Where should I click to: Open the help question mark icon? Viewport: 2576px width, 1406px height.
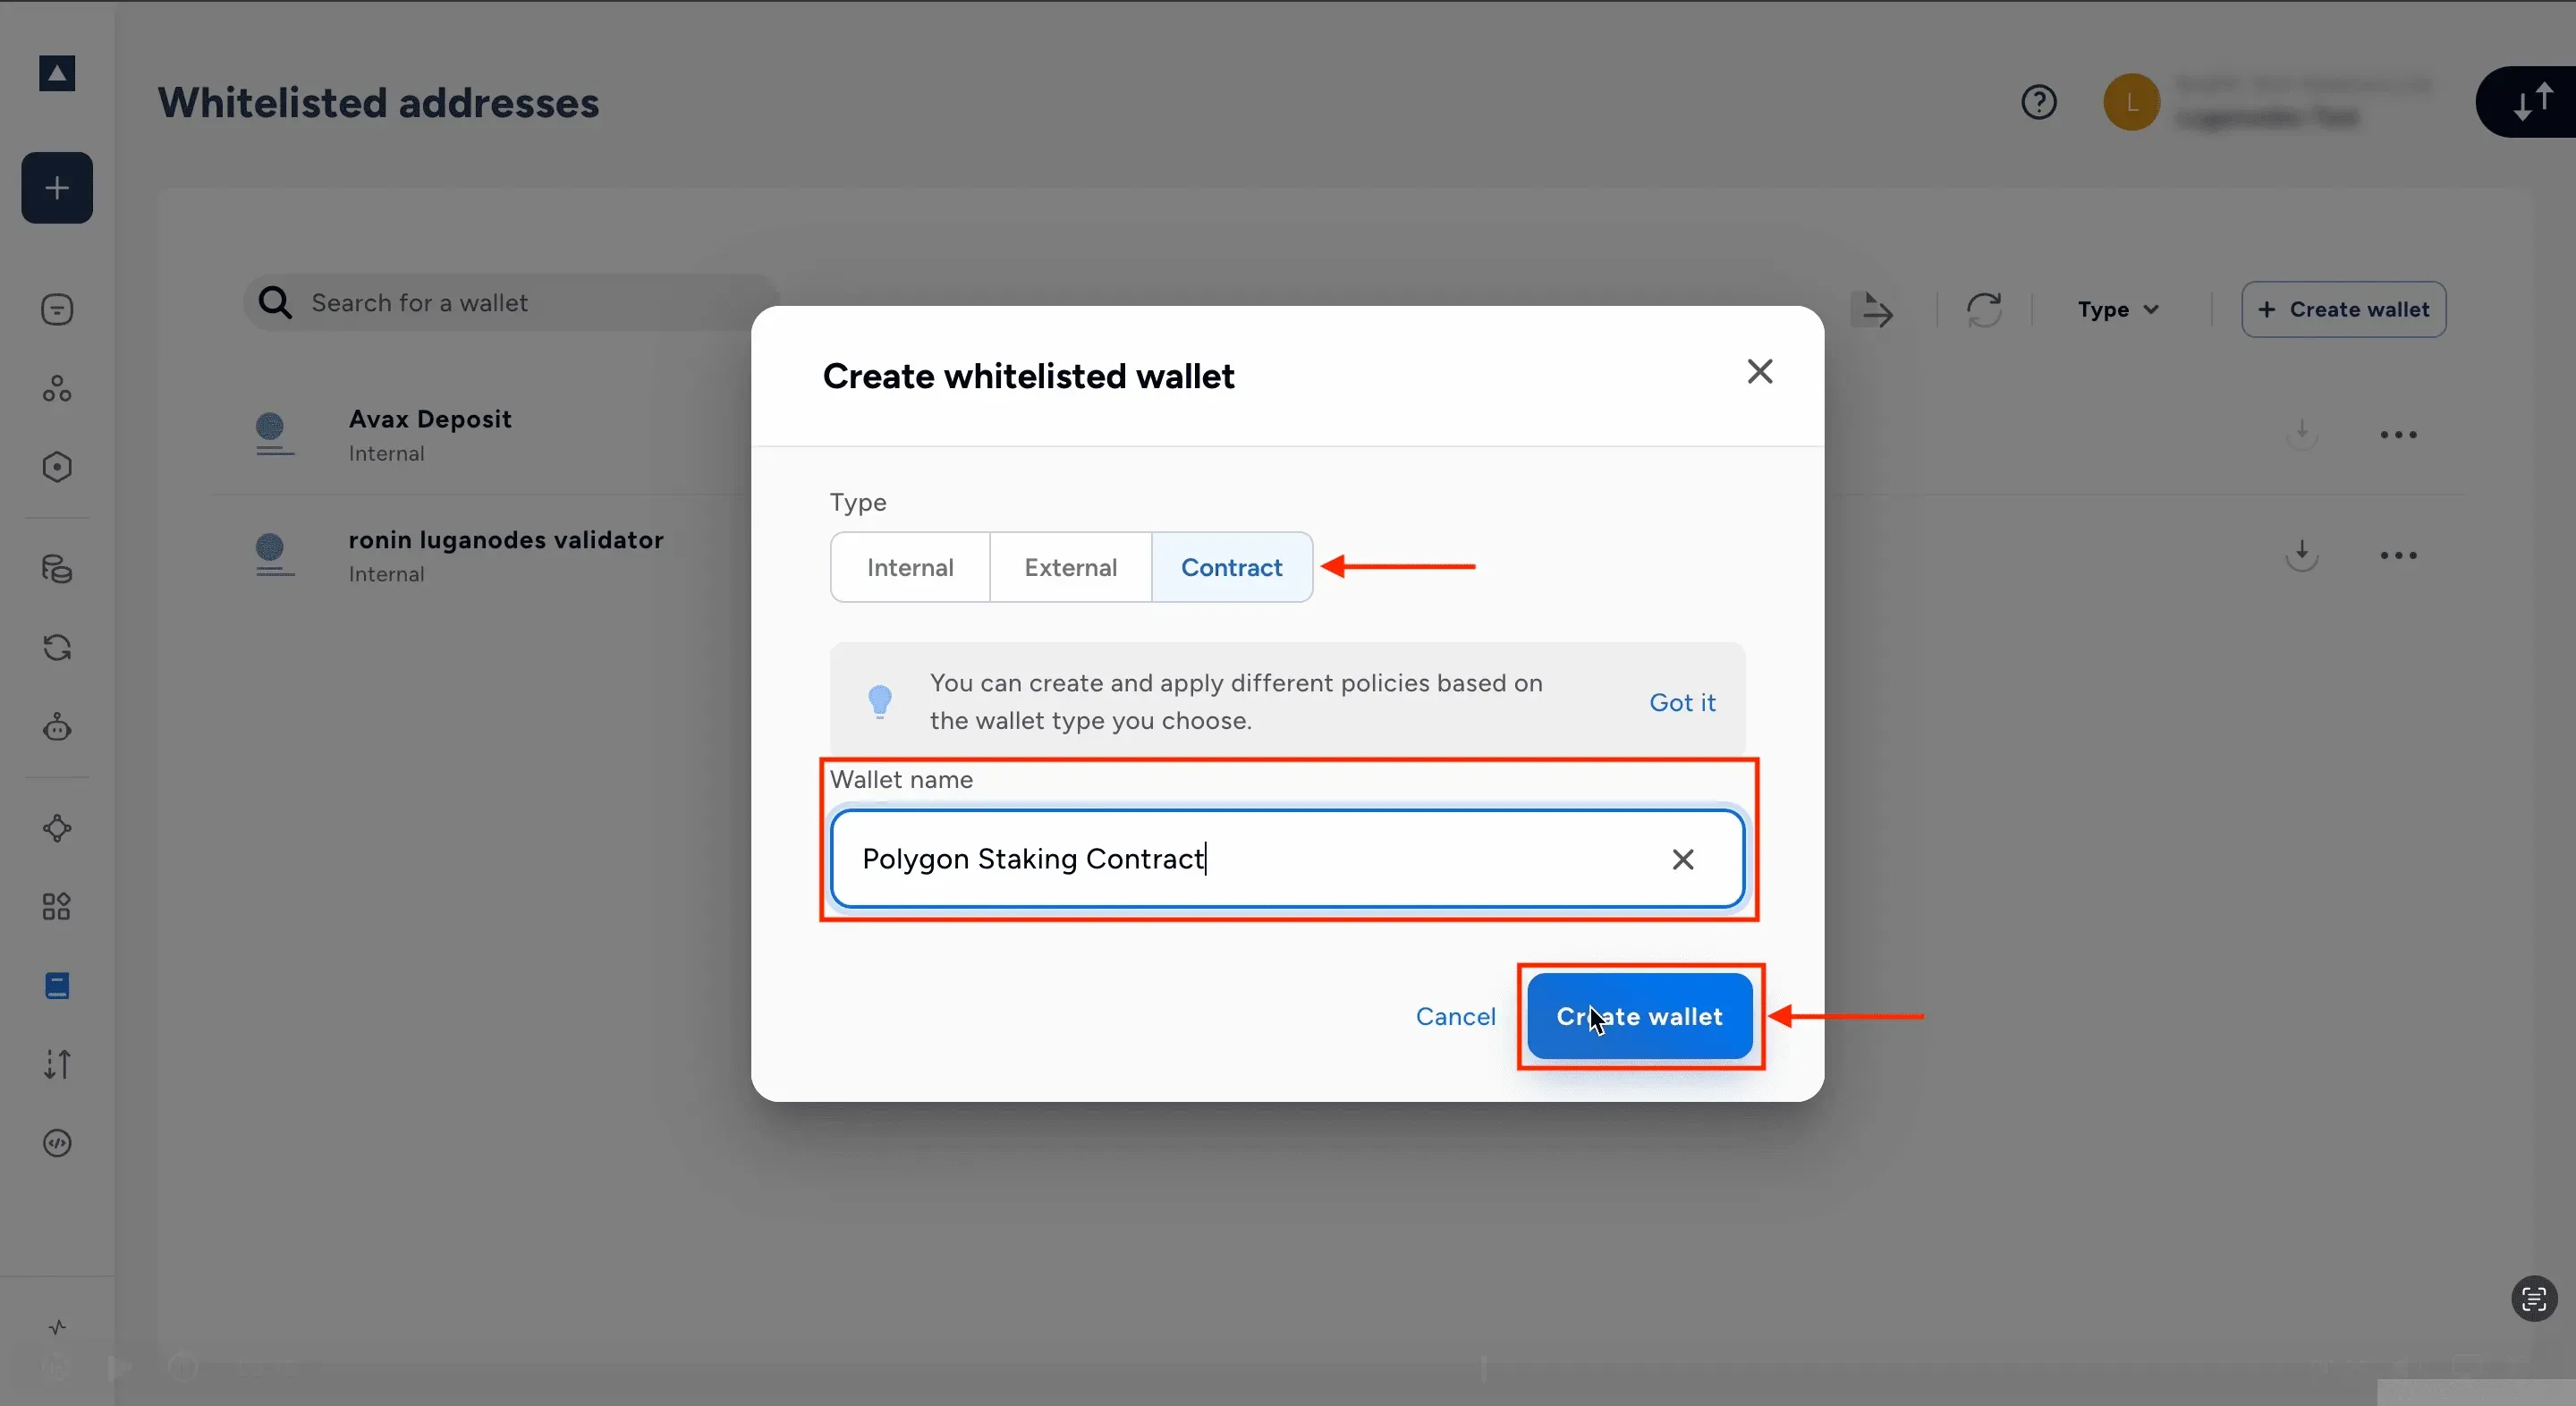pos(2039,102)
